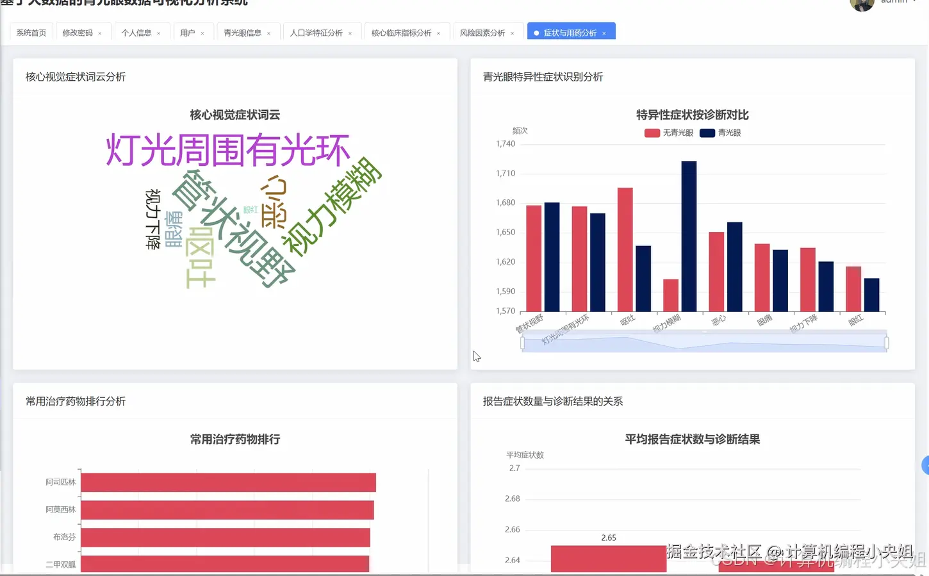Toggle the 无青光眼 series in the legend

pyautogui.click(x=670, y=133)
